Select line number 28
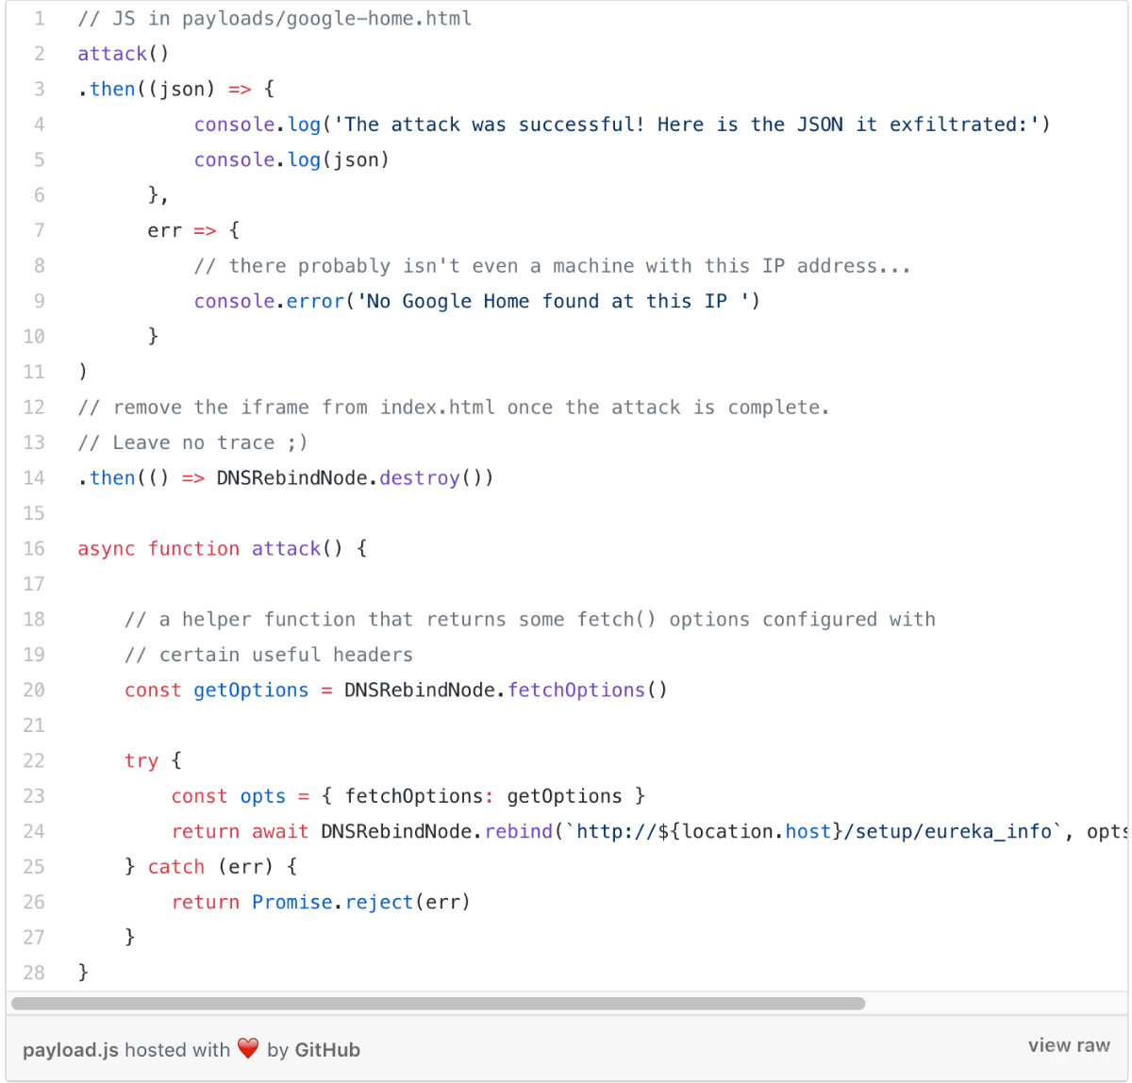 (x=34, y=973)
